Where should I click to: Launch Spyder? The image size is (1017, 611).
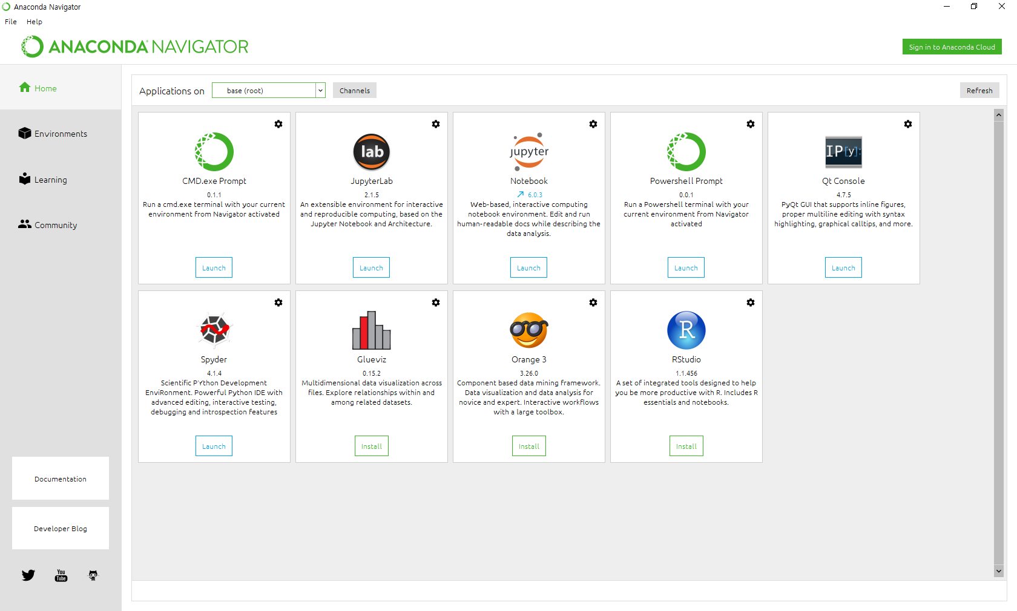pyautogui.click(x=214, y=446)
